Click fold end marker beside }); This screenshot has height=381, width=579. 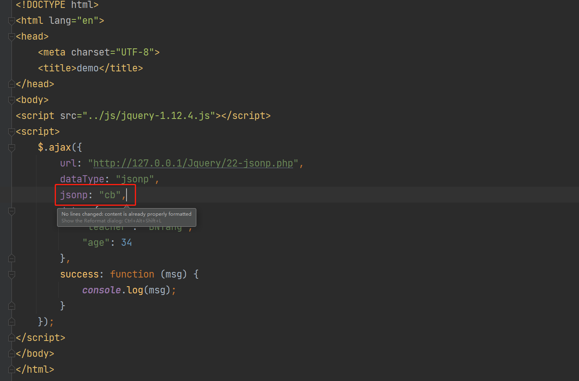pos(12,322)
